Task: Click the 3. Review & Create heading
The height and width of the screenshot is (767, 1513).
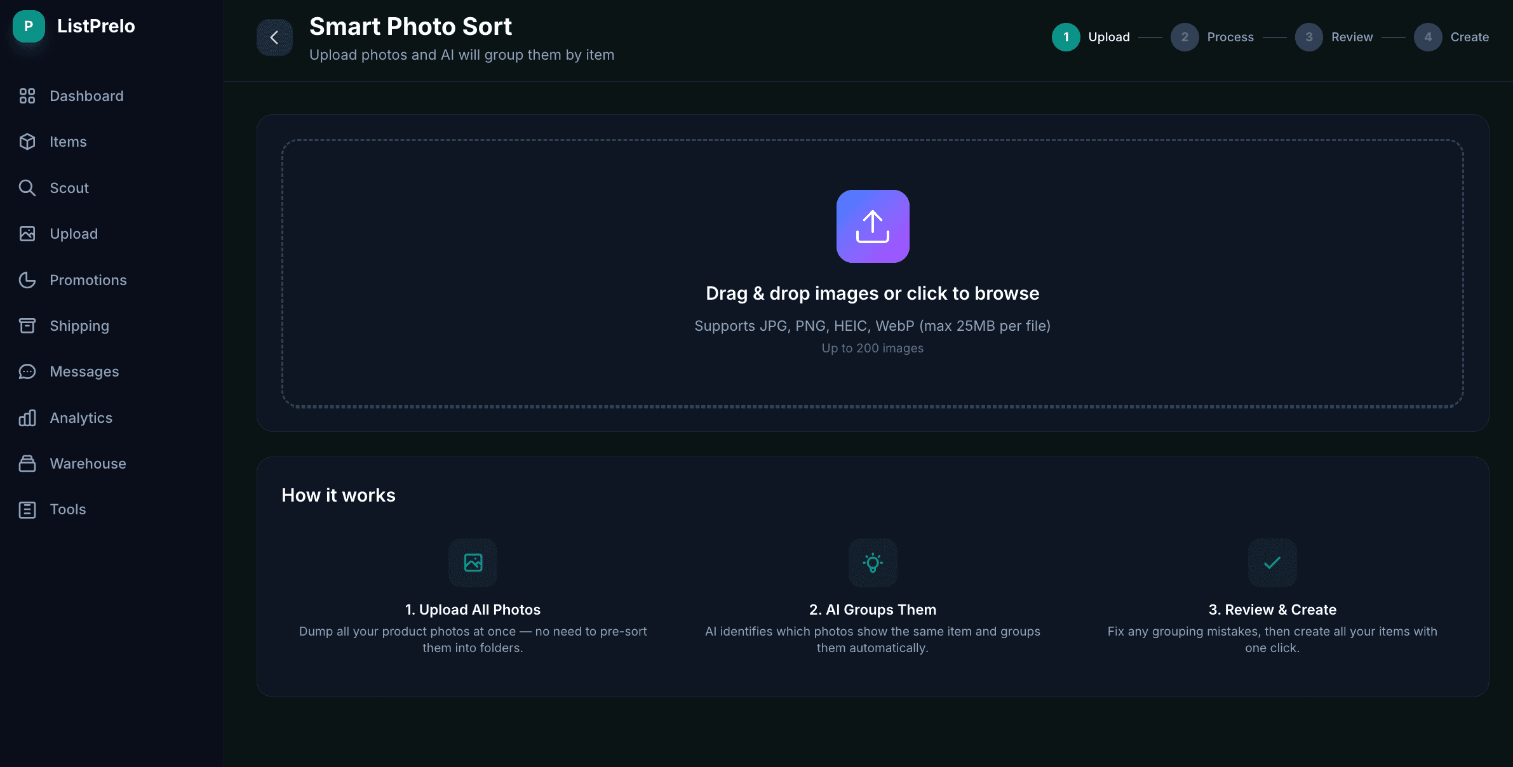Action: [x=1272, y=610]
